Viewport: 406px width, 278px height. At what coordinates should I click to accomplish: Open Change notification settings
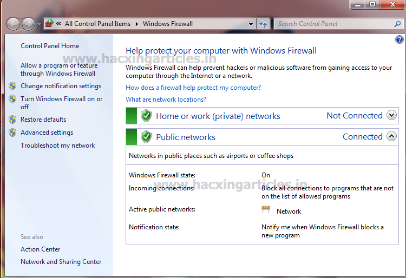coord(61,86)
